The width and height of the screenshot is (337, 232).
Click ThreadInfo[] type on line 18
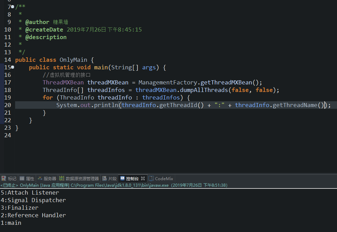coord(63,90)
